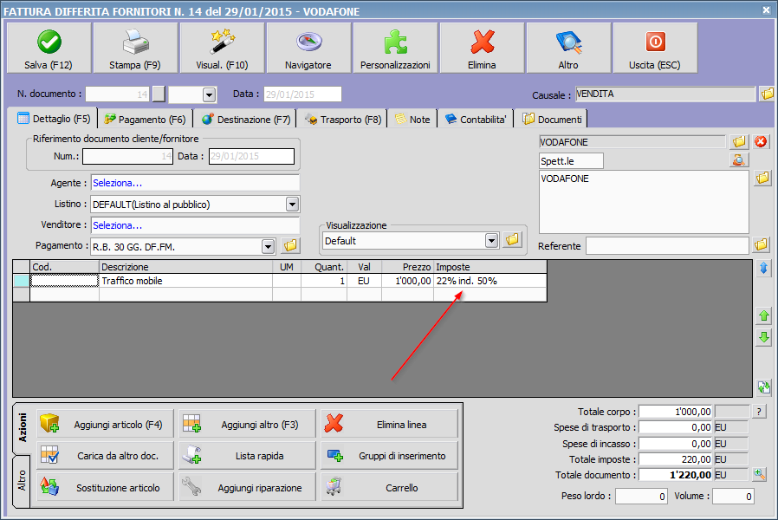Open the Carrello button

pyautogui.click(x=389, y=487)
